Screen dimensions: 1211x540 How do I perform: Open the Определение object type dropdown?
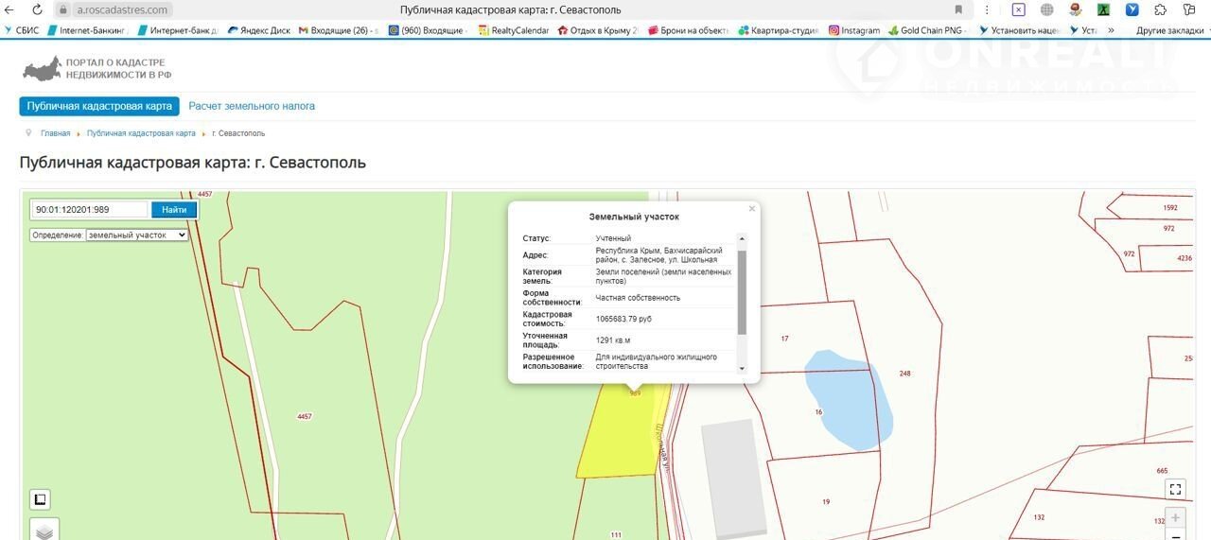pyautogui.click(x=137, y=235)
